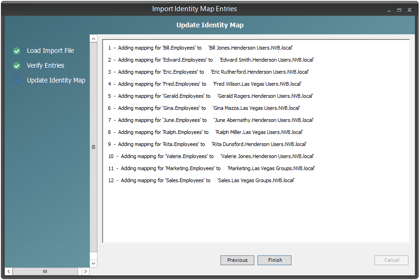Select log line 5 for 'Gerald.Employees'
The image size is (420, 280).
pyautogui.click(x=211, y=96)
